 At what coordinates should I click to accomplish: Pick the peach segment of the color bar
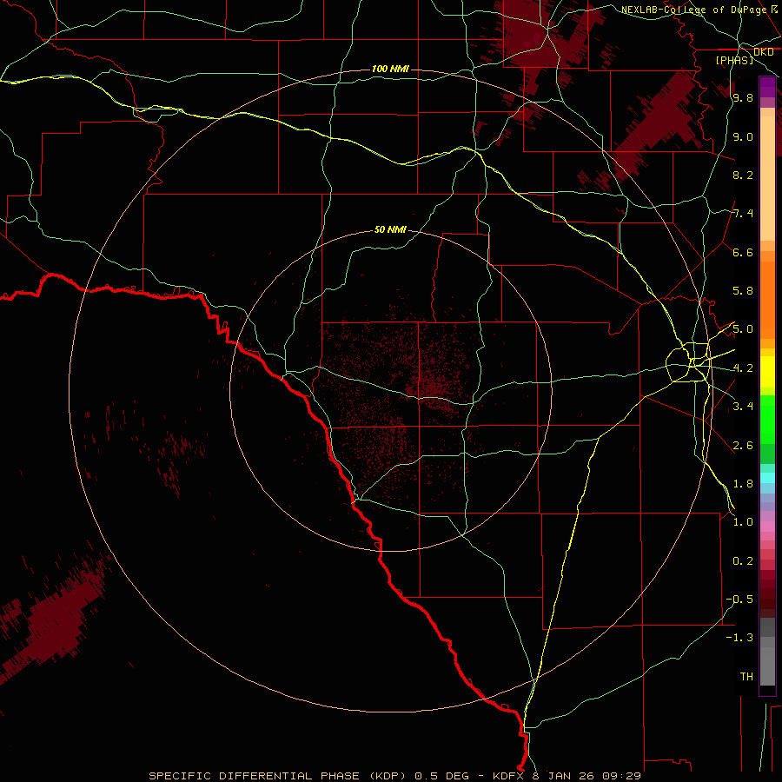tap(767, 177)
